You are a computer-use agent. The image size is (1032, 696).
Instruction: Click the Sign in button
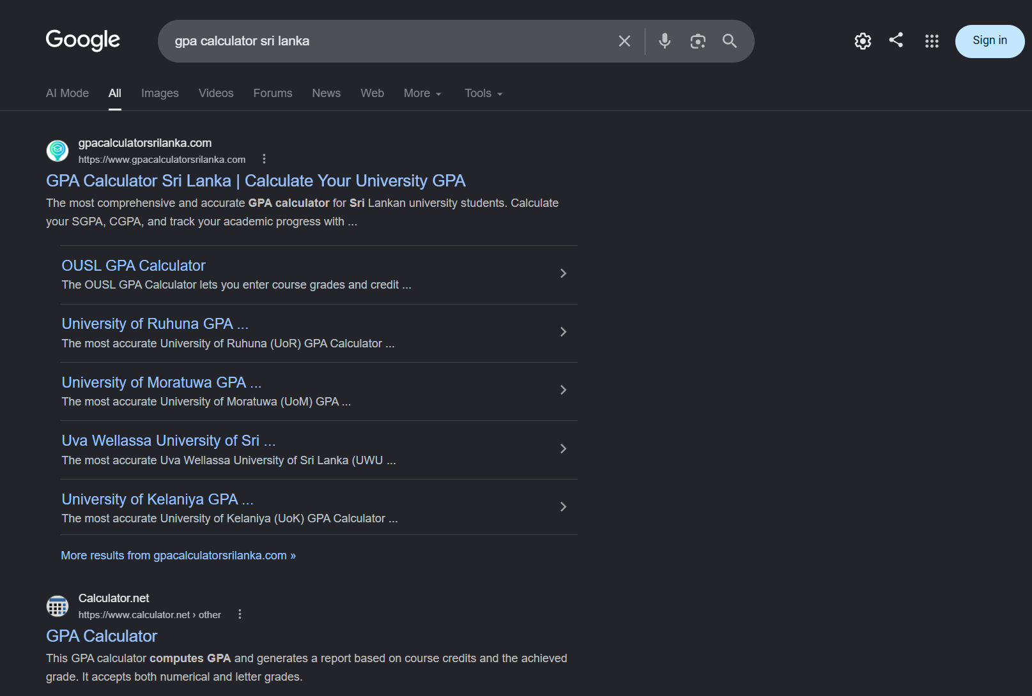(989, 41)
